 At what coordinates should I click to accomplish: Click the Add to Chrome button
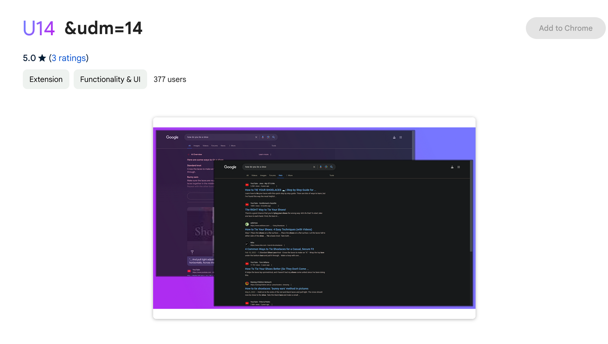pos(565,28)
